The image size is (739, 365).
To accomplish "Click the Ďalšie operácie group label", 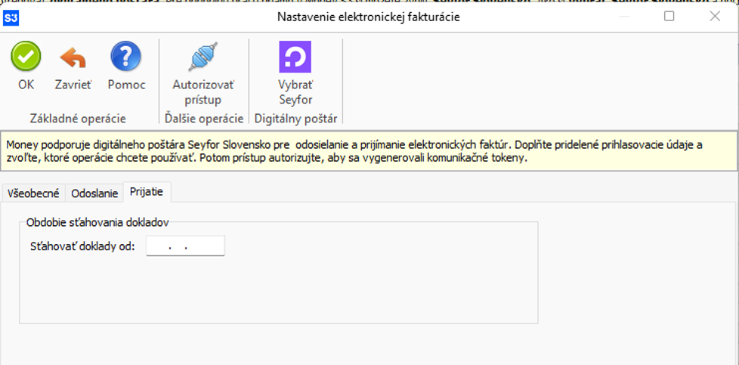I will [204, 119].
